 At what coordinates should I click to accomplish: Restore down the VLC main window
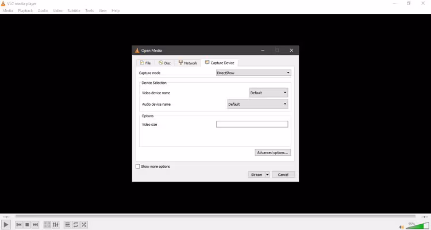coord(409,3)
